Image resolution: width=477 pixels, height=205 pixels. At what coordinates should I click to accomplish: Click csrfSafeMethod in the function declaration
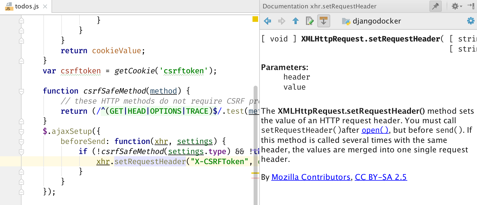(114, 91)
